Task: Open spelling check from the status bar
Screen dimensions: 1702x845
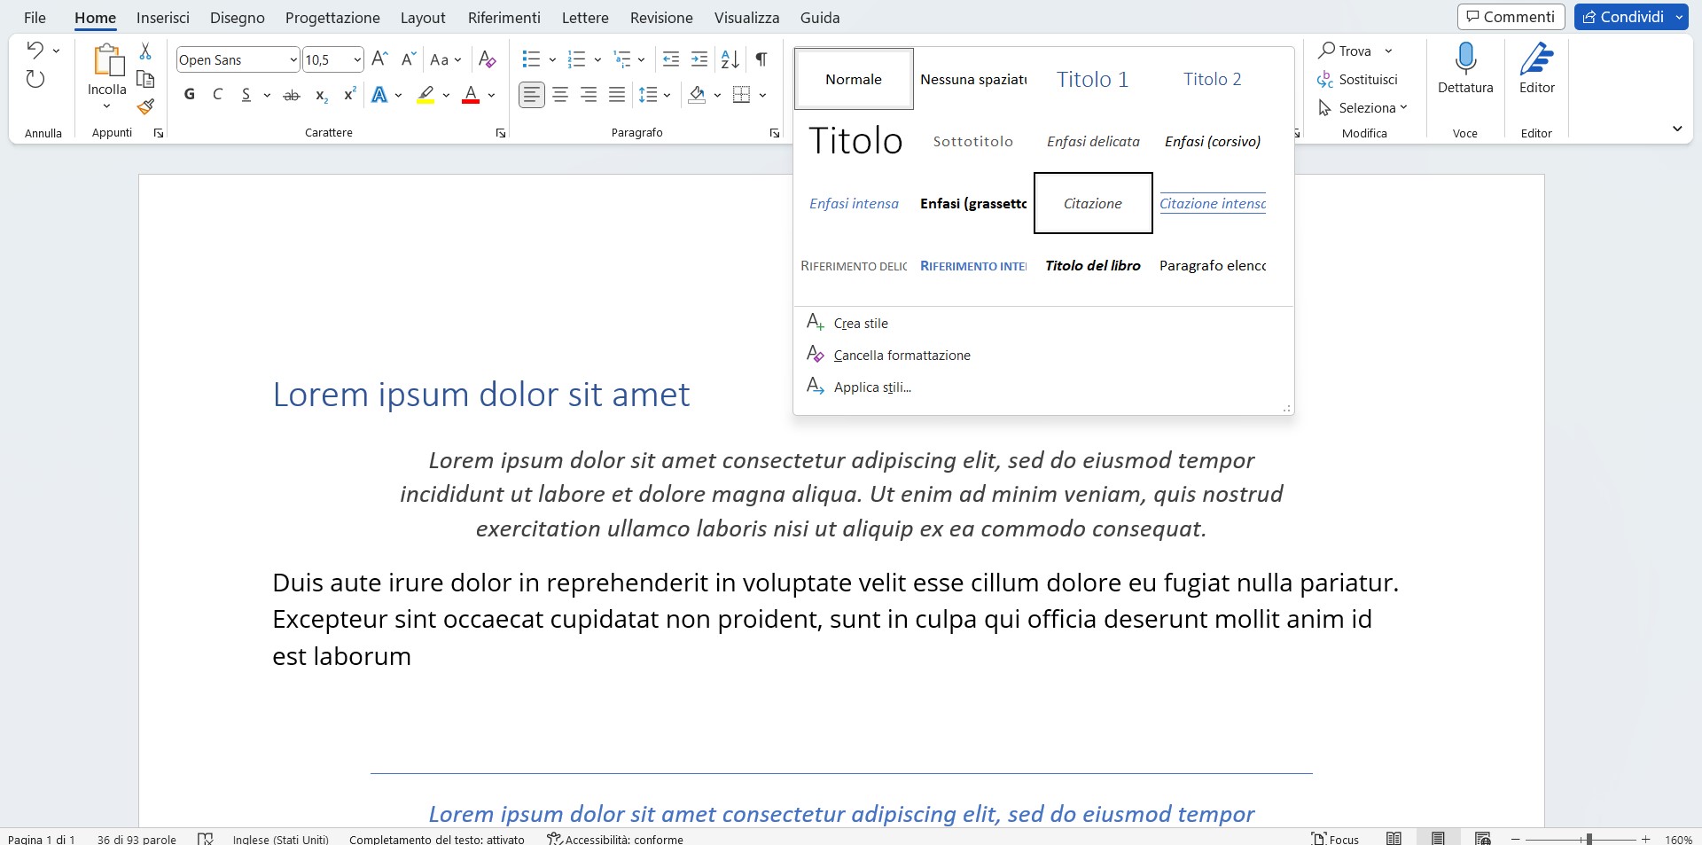Action: pyautogui.click(x=205, y=839)
